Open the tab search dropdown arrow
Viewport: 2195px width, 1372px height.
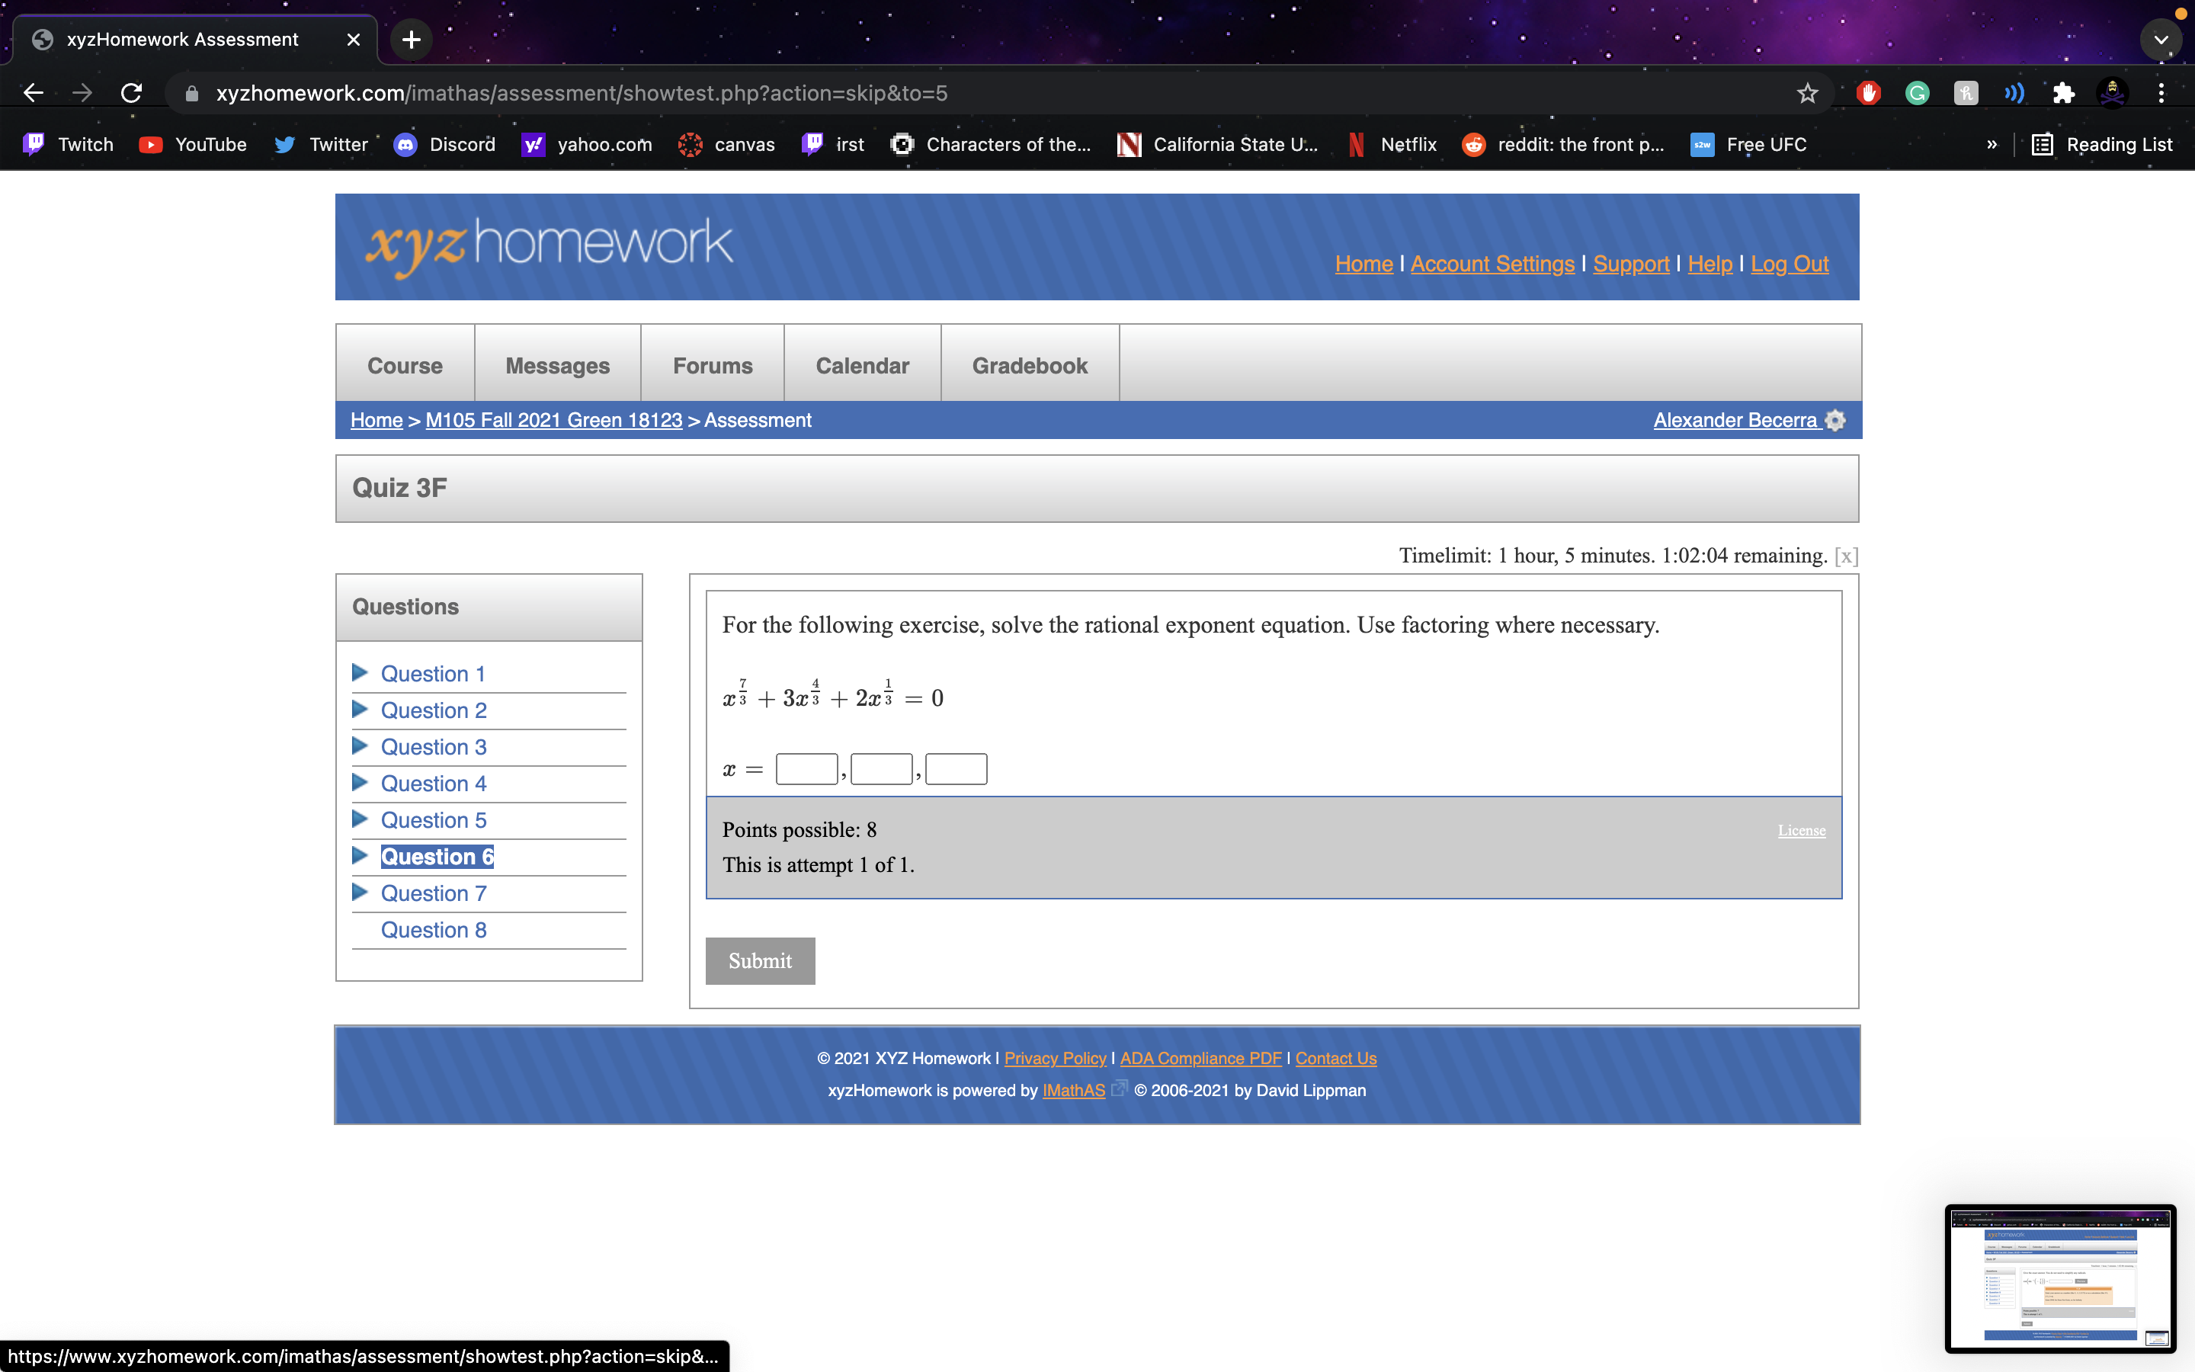pyautogui.click(x=2161, y=39)
